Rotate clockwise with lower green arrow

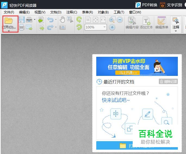(79, 27)
